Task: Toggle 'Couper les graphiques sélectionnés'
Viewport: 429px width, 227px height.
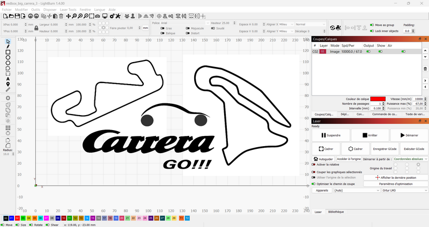Action: 314,172
